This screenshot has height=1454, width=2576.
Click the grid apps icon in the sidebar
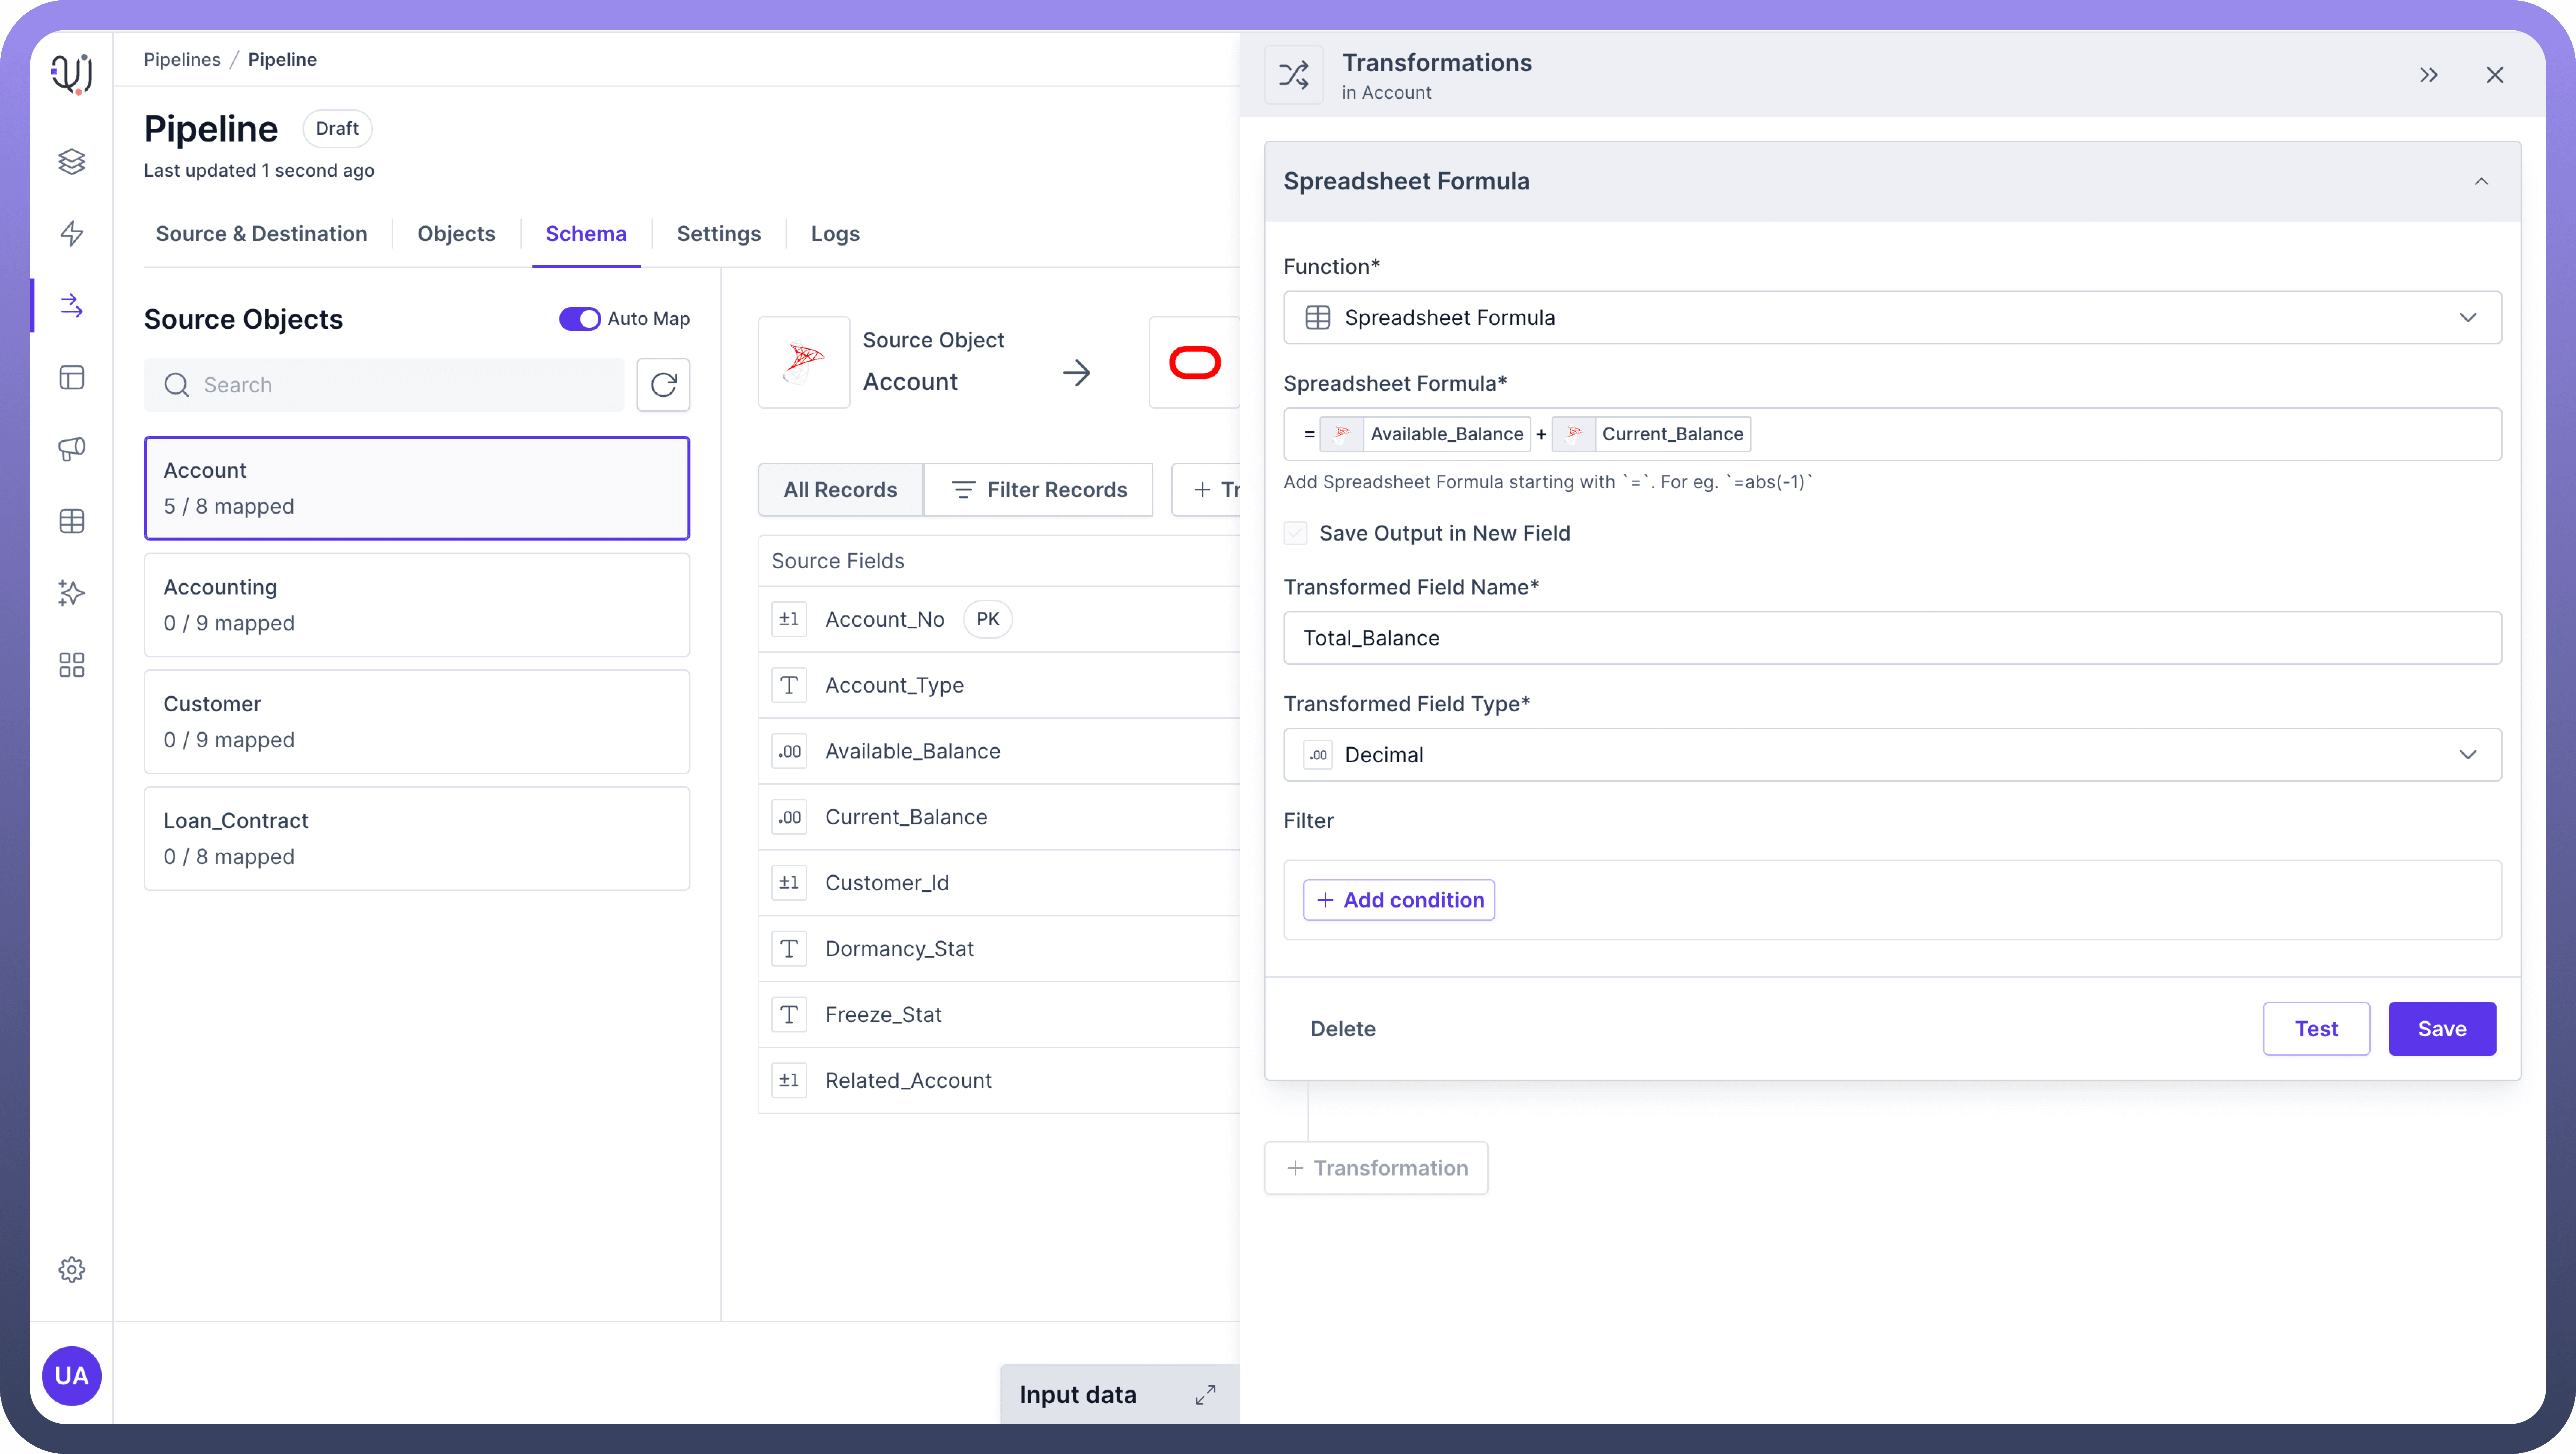tap(71, 665)
